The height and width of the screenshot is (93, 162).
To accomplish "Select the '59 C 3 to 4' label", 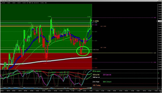I will click(x=107, y=82).
